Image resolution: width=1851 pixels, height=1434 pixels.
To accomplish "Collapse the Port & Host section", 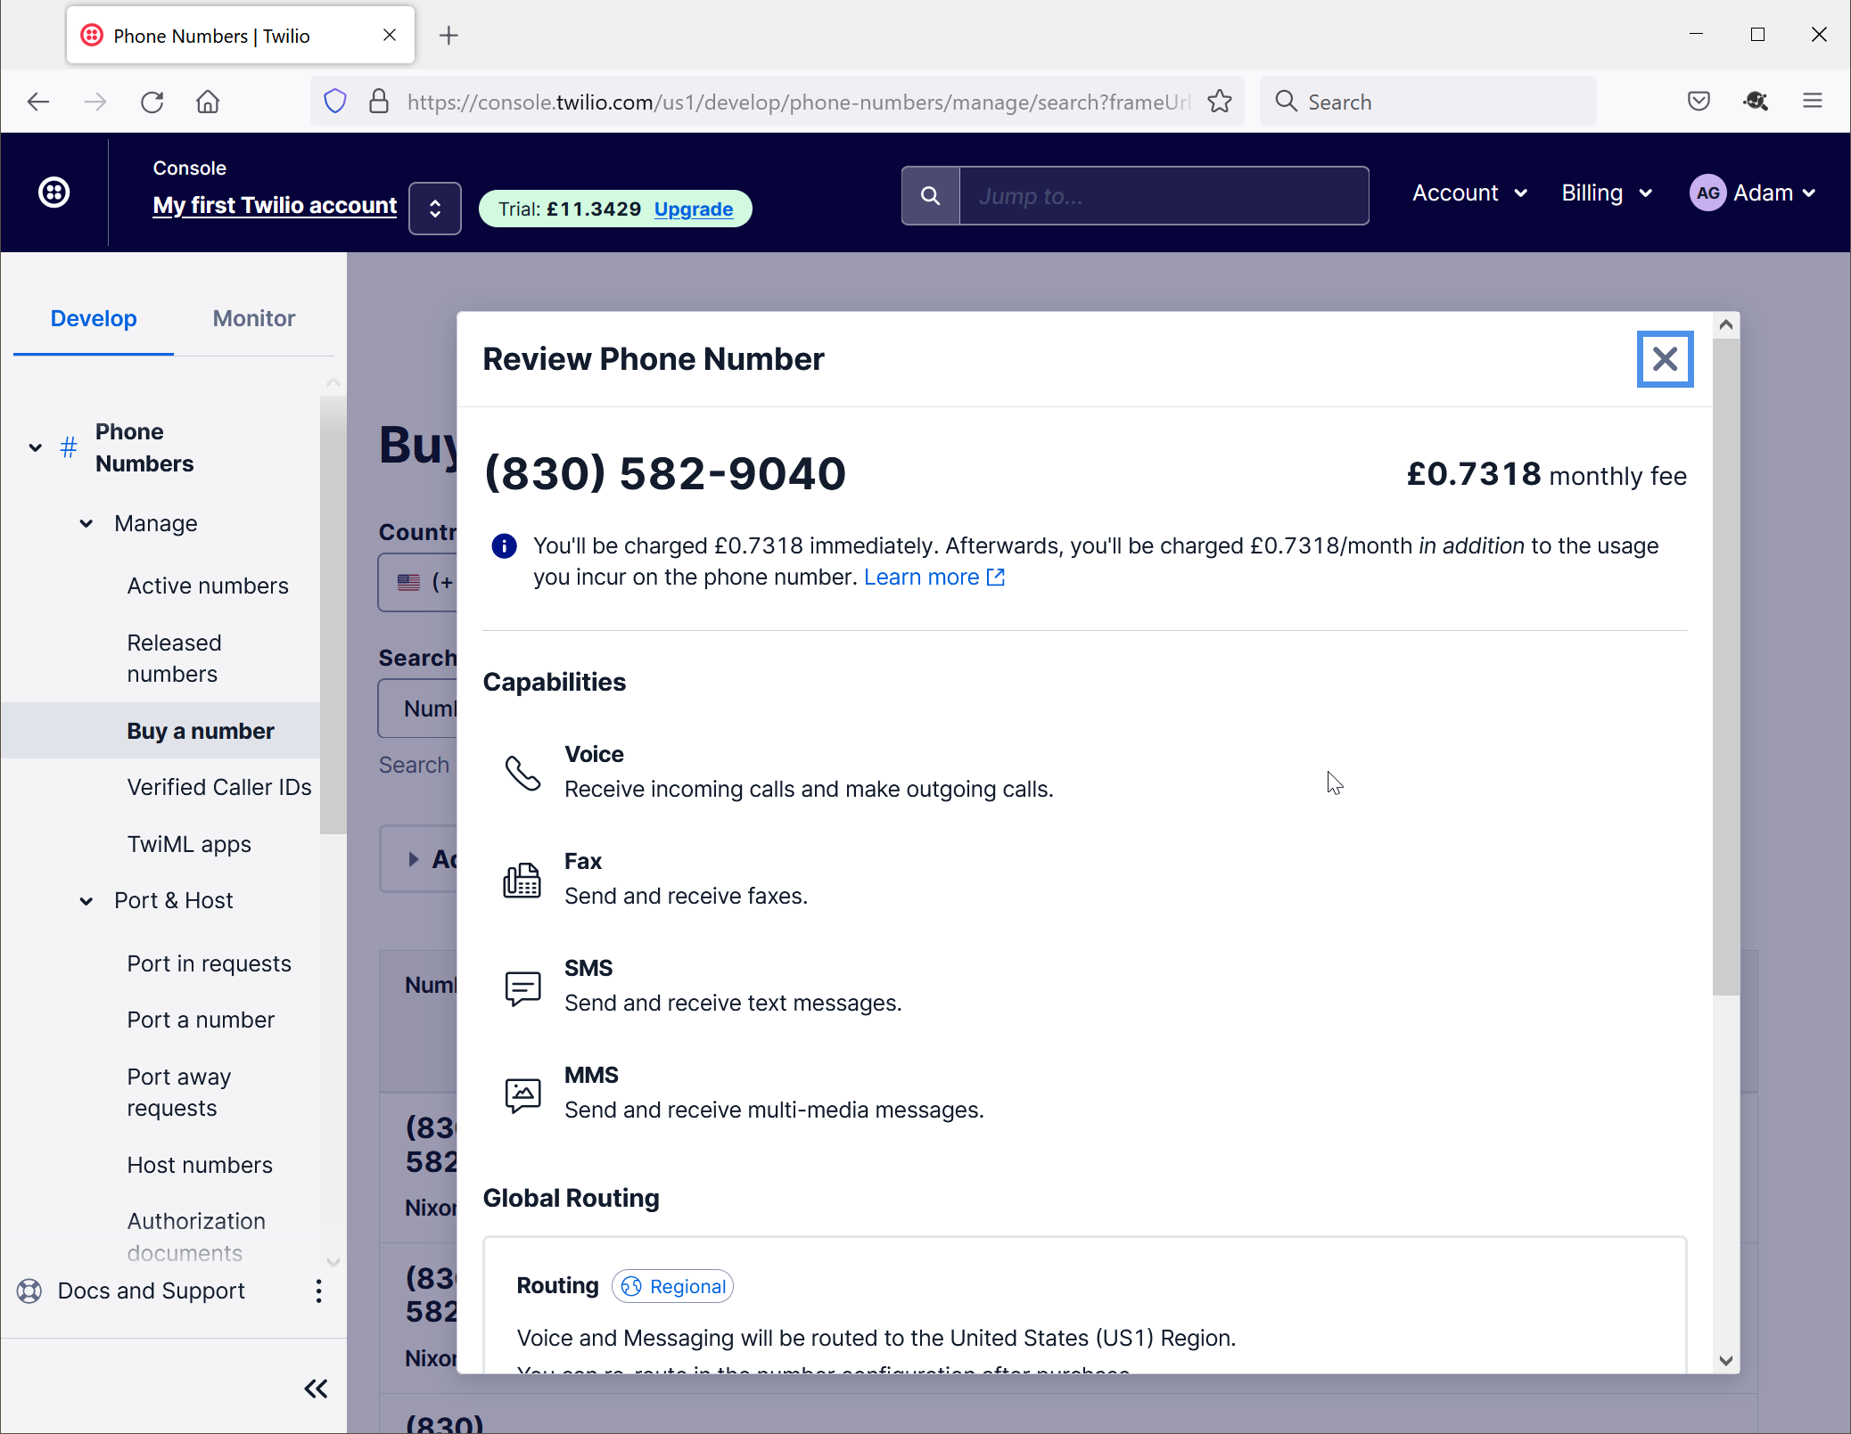I will (86, 900).
